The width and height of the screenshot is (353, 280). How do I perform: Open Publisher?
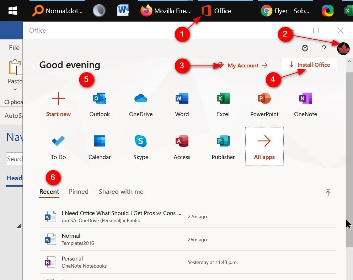pyautogui.click(x=223, y=146)
